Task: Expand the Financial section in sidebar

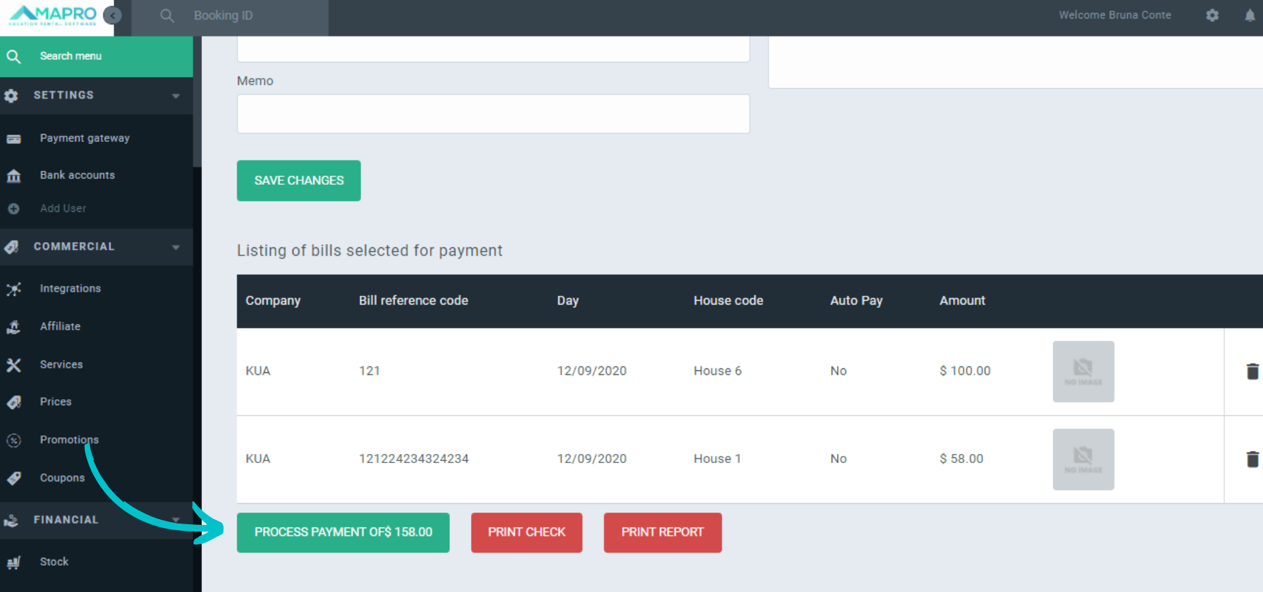Action: pyautogui.click(x=176, y=520)
